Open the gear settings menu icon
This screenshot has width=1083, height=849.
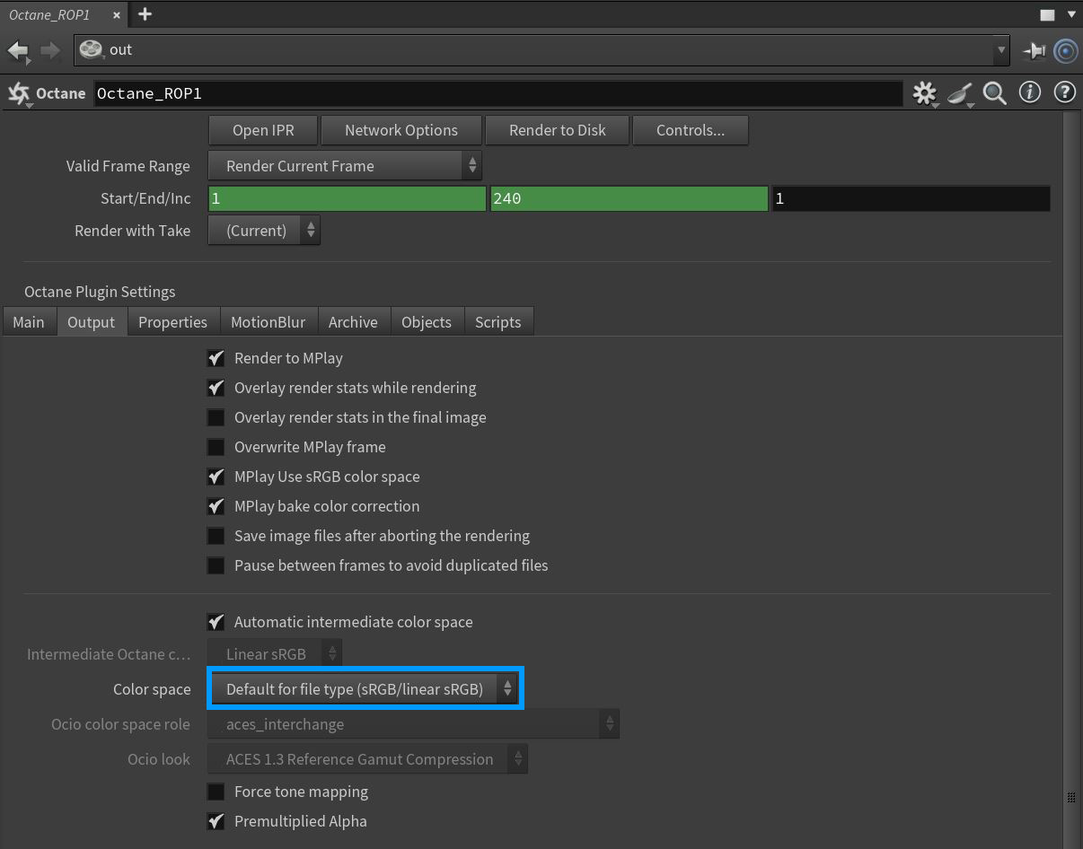coord(923,93)
